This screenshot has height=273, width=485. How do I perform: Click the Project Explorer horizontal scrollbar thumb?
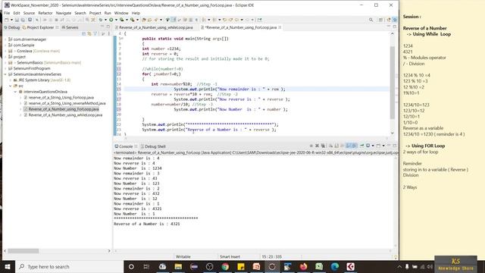click(23, 251)
